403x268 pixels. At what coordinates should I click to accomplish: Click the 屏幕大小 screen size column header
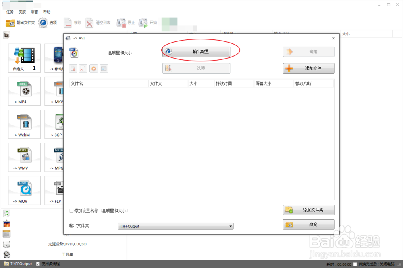pyautogui.click(x=274, y=84)
